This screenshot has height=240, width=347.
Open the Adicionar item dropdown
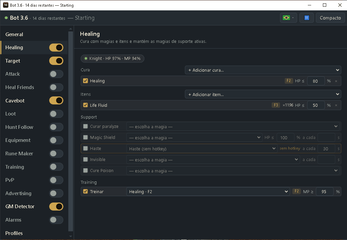coord(263,94)
